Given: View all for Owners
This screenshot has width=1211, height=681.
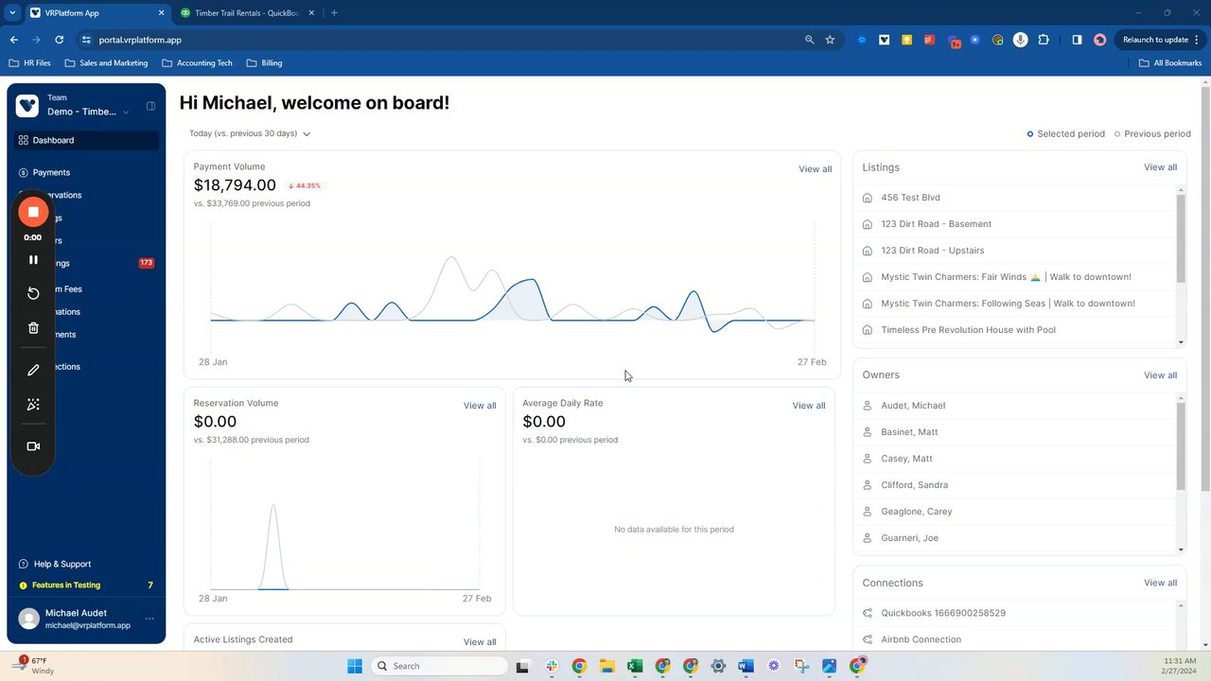Looking at the screenshot, I should (x=1160, y=375).
